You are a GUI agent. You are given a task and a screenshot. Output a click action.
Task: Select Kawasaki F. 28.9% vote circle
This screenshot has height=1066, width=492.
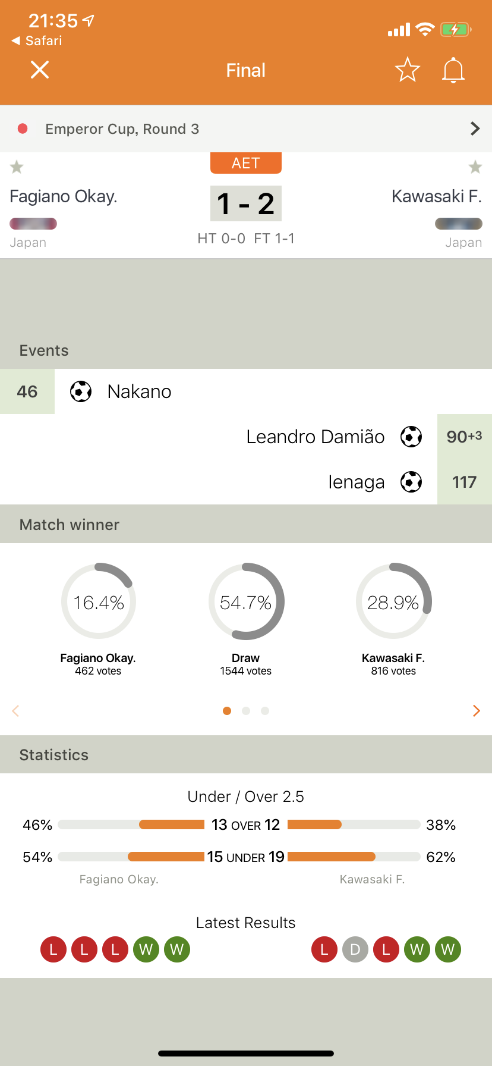(x=393, y=601)
